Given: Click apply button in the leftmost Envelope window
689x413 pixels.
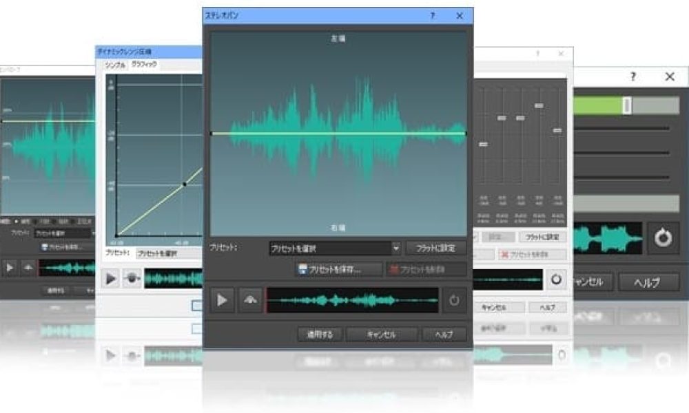Looking at the screenshot, I should click(56, 290).
